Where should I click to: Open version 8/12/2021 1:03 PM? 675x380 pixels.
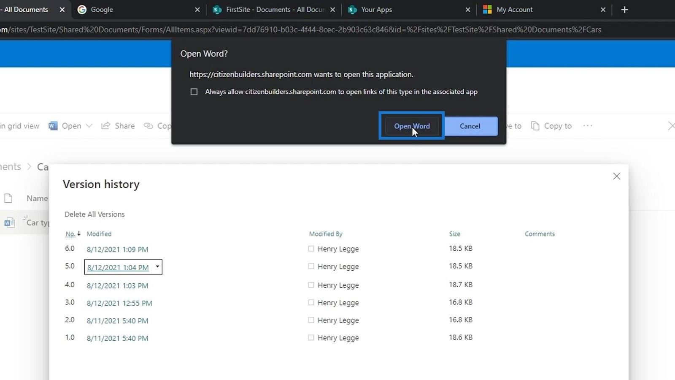pos(117,285)
